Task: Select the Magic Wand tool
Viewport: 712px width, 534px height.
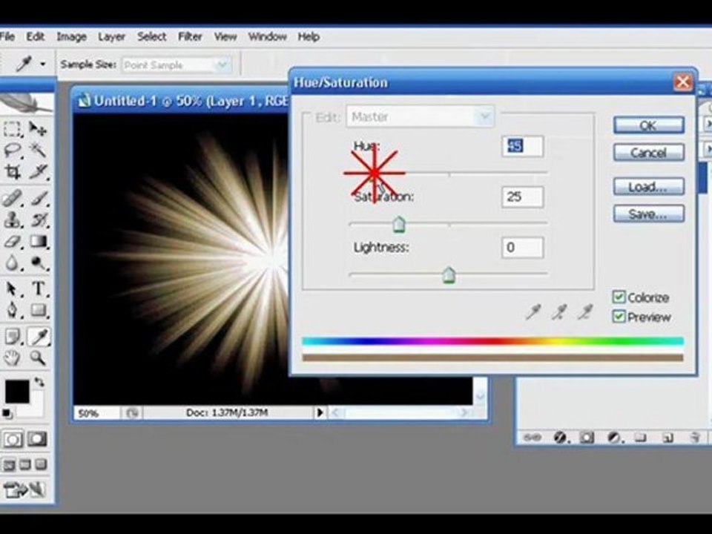Action: pos(38,151)
